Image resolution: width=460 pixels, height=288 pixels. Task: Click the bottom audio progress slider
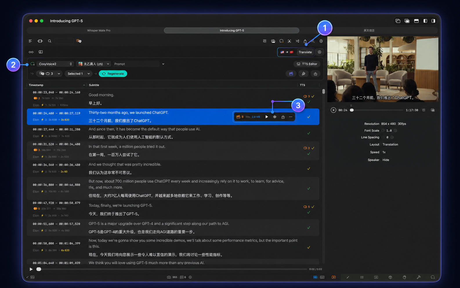click(172, 269)
